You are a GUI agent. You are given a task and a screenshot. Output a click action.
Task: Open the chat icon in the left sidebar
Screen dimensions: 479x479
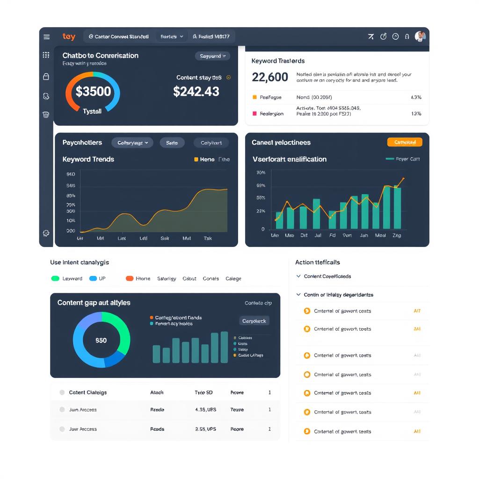(x=46, y=95)
